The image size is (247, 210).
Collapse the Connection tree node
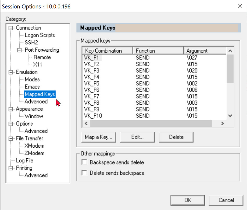[11, 28]
